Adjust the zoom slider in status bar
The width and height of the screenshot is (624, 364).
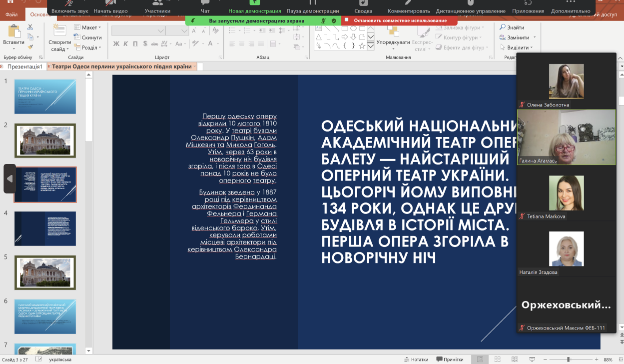569,359
